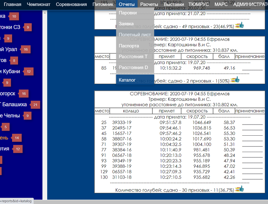
Task: Click ring number 39349-19
Action: pos(122,161)
